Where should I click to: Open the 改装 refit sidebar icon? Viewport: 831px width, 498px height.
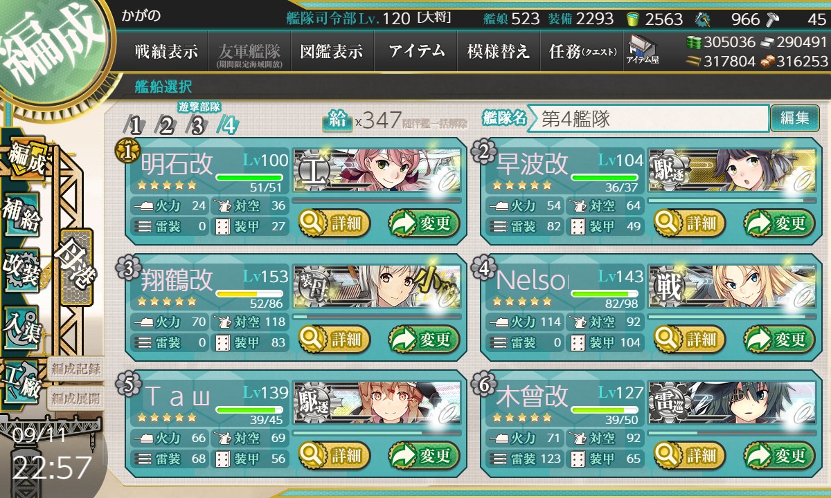click(22, 270)
